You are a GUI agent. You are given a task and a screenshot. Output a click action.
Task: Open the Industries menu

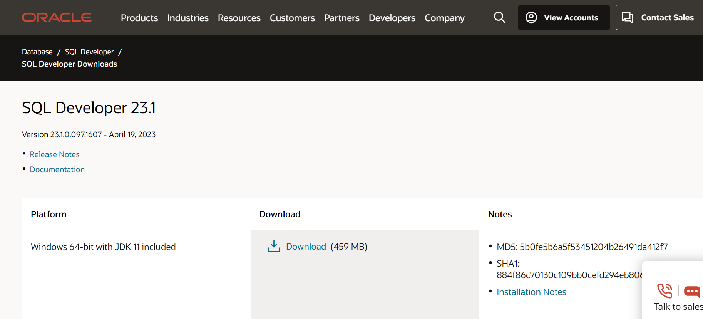188,18
